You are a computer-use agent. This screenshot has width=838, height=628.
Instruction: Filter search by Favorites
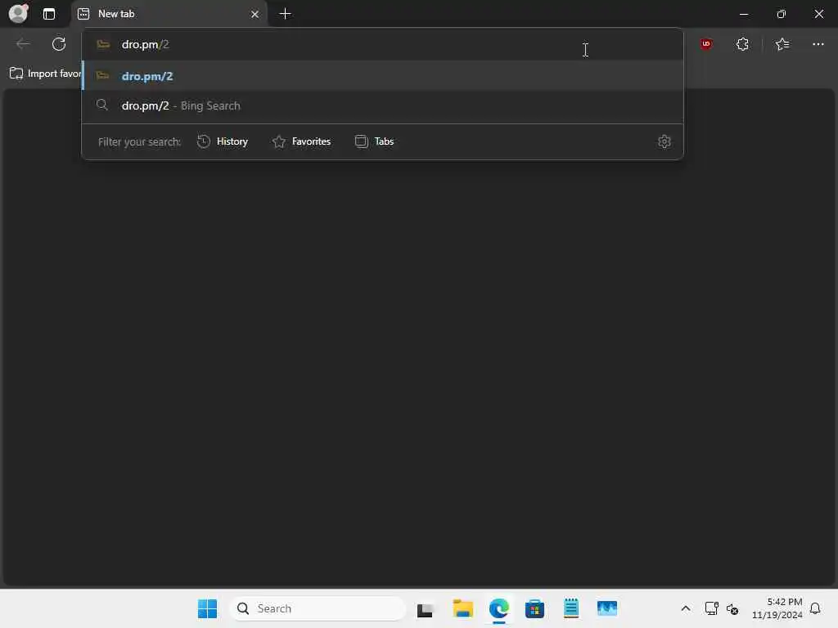click(x=301, y=141)
